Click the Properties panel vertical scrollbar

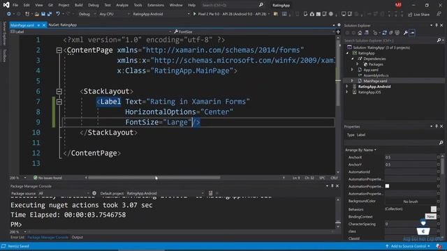click(442, 166)
